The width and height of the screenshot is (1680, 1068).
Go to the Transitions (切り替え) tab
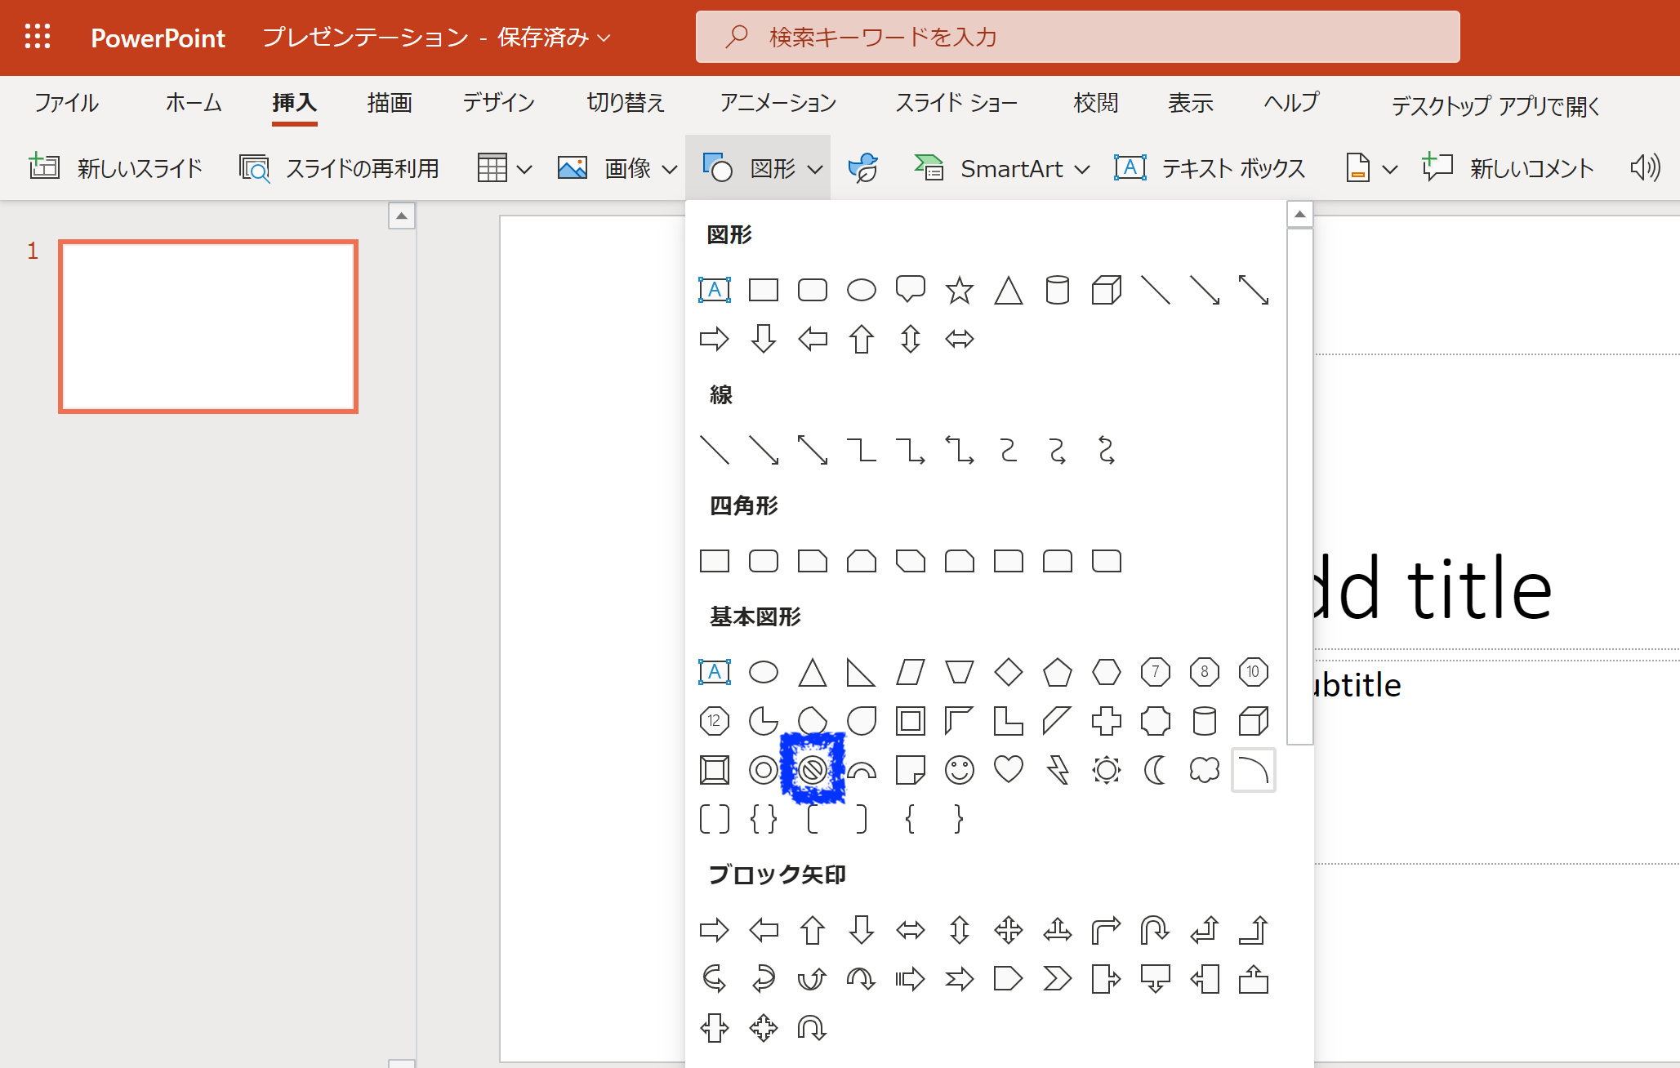626,103
